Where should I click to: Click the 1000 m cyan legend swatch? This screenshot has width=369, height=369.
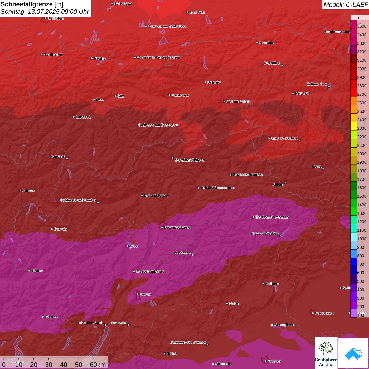354,237
